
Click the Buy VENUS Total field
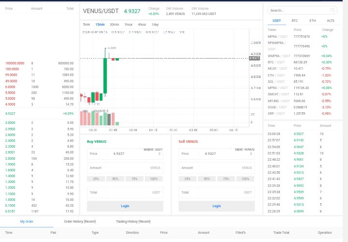click(125, 193)
